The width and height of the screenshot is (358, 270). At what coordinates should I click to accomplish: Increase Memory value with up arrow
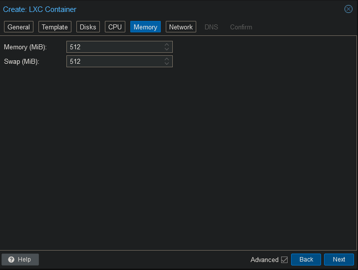coord(167,45)
